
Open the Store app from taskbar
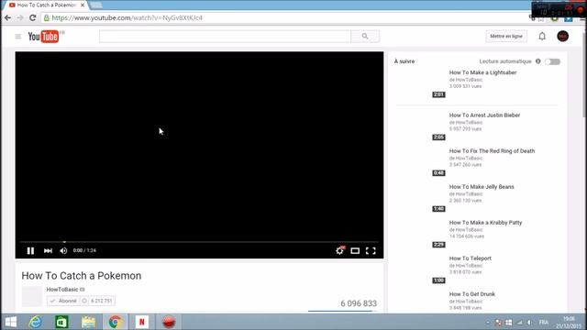pos(61,322)
